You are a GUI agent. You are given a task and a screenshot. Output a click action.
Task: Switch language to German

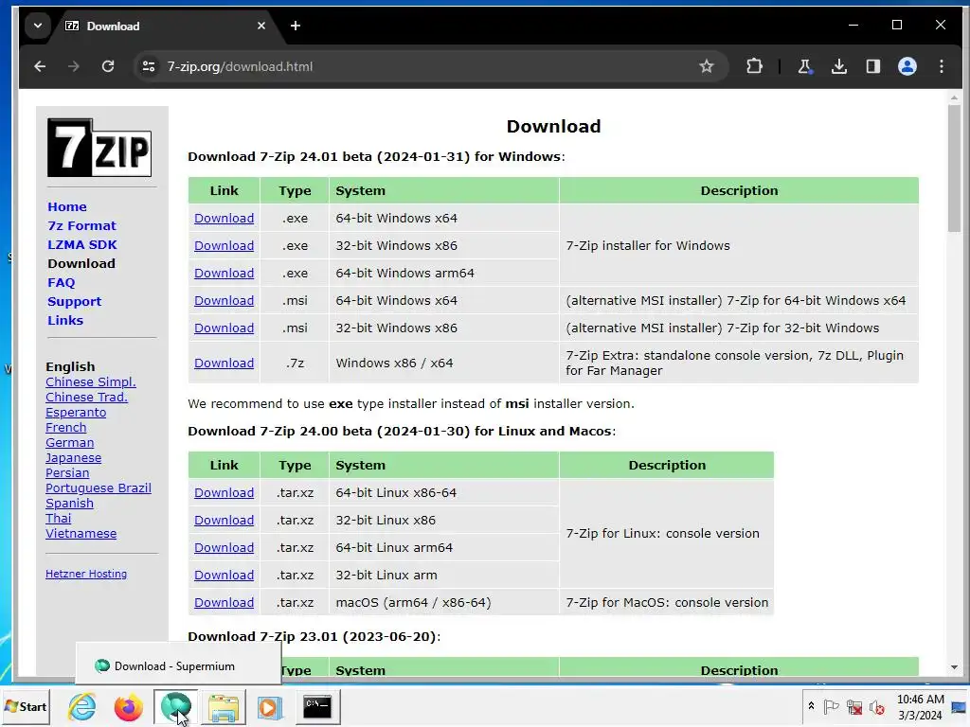click(69, 443)
